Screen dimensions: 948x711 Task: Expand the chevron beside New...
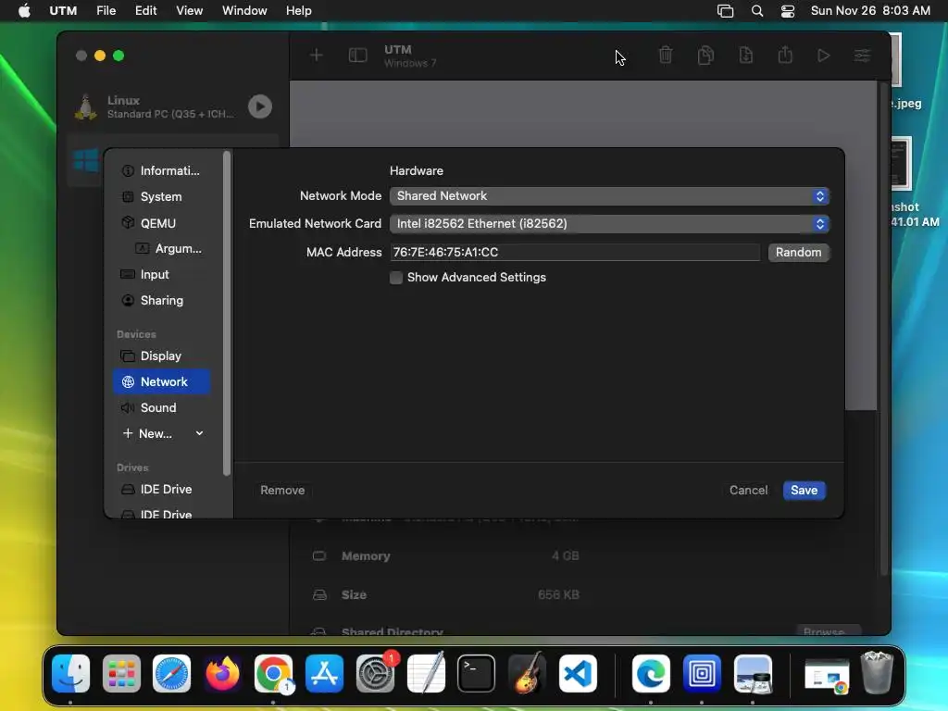click(200, 433)
